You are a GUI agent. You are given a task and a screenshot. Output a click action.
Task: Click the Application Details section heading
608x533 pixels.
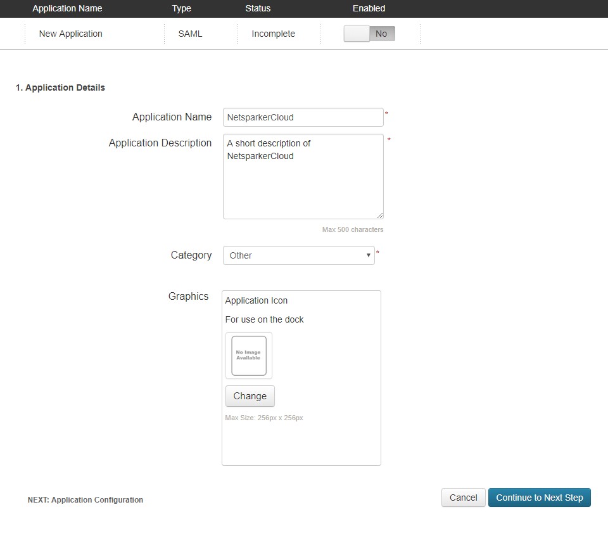(60, 87)
